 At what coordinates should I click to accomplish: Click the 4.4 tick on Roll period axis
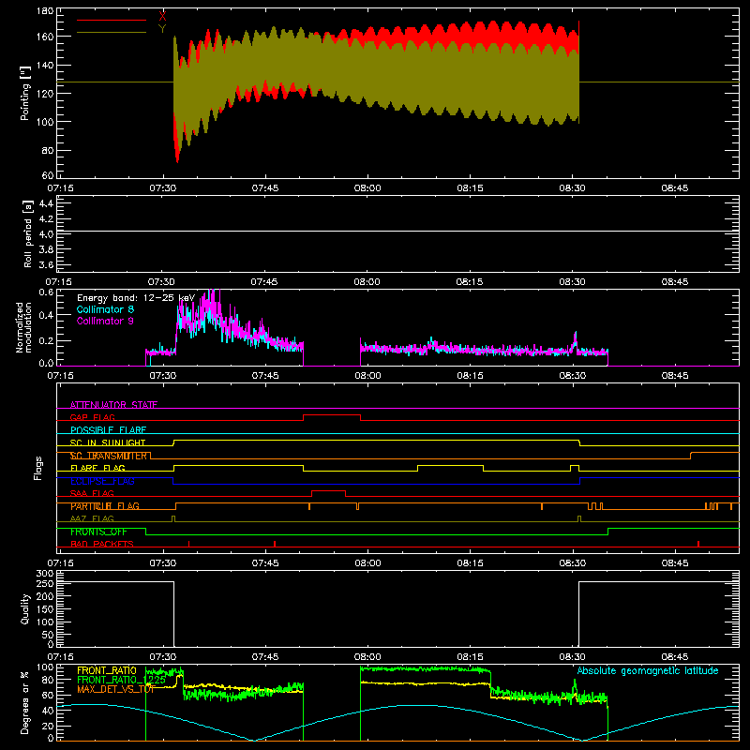click(x=46, y=203)
